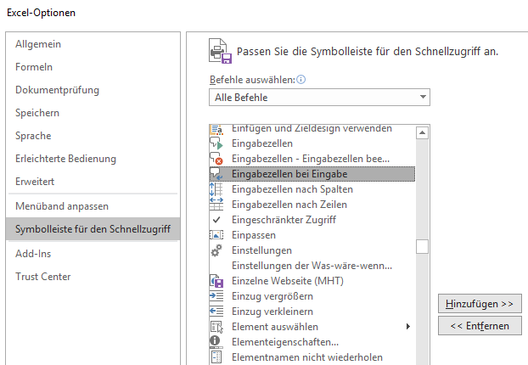The height and width of the screenshot is (365, 528).
Task: Select the Elementeigenschaften info icon
Action: point(216,341)
